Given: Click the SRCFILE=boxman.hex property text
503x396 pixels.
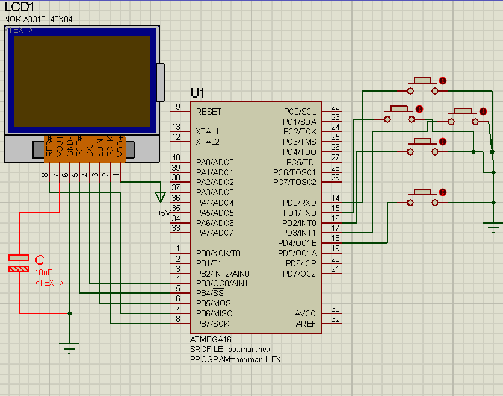Looking at the screenshot, I should (230, 350).
